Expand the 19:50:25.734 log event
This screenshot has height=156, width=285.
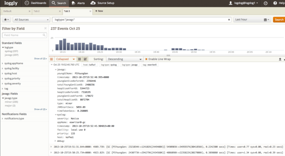51,153
